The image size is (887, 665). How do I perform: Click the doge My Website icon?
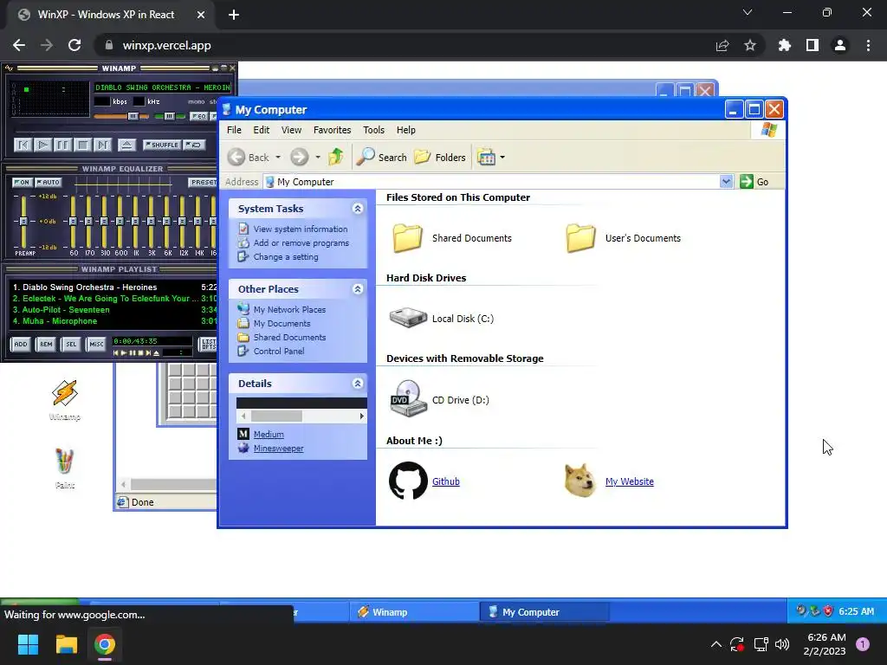click(580, 481)
